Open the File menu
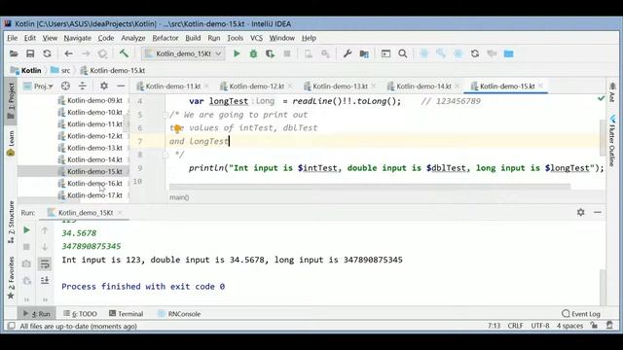Screen dimensions: 623x350 [13, 38]
